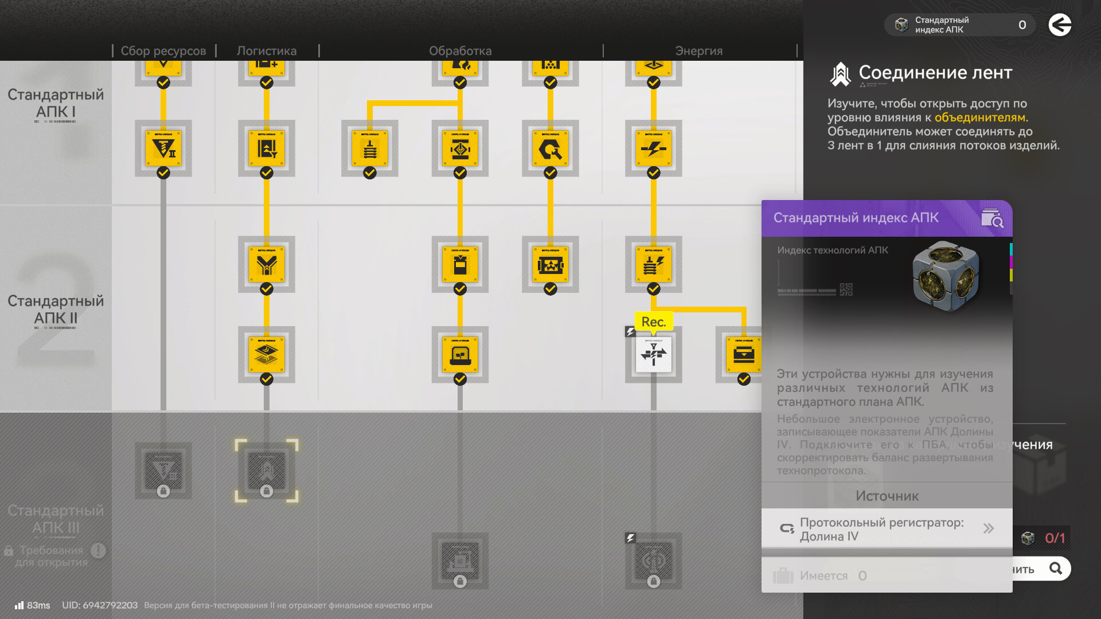Open the drill tier II tech node
Image resolution: width=1101 pixels, height=619 pixels.
pos(163,148)
